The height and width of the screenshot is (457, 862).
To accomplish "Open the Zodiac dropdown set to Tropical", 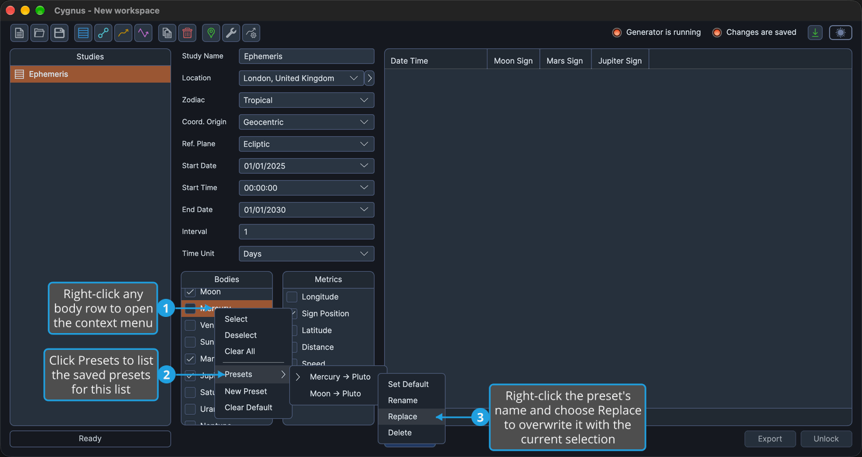I will (306, 100).
